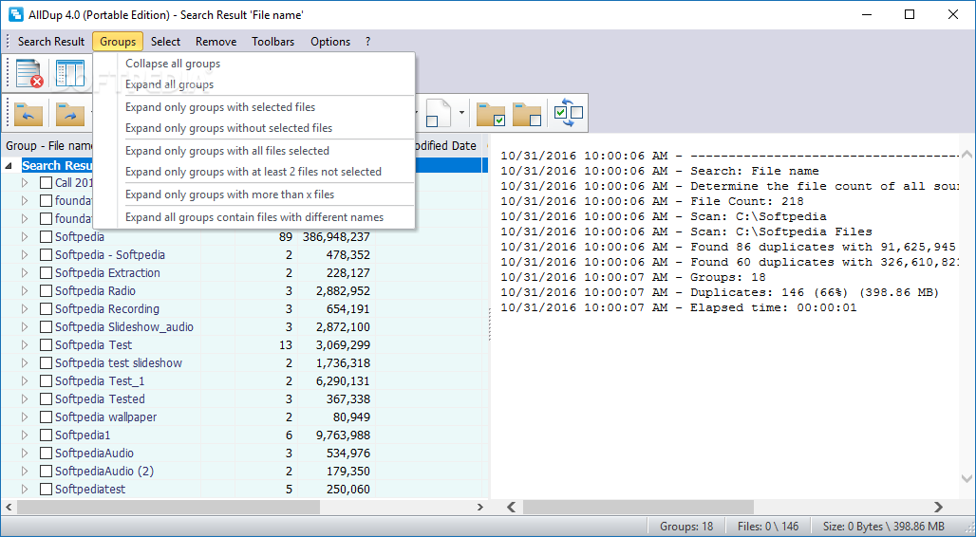976x537 pixels.
Task: Click the deselect files page icon
Action: (x=440, y=113)
